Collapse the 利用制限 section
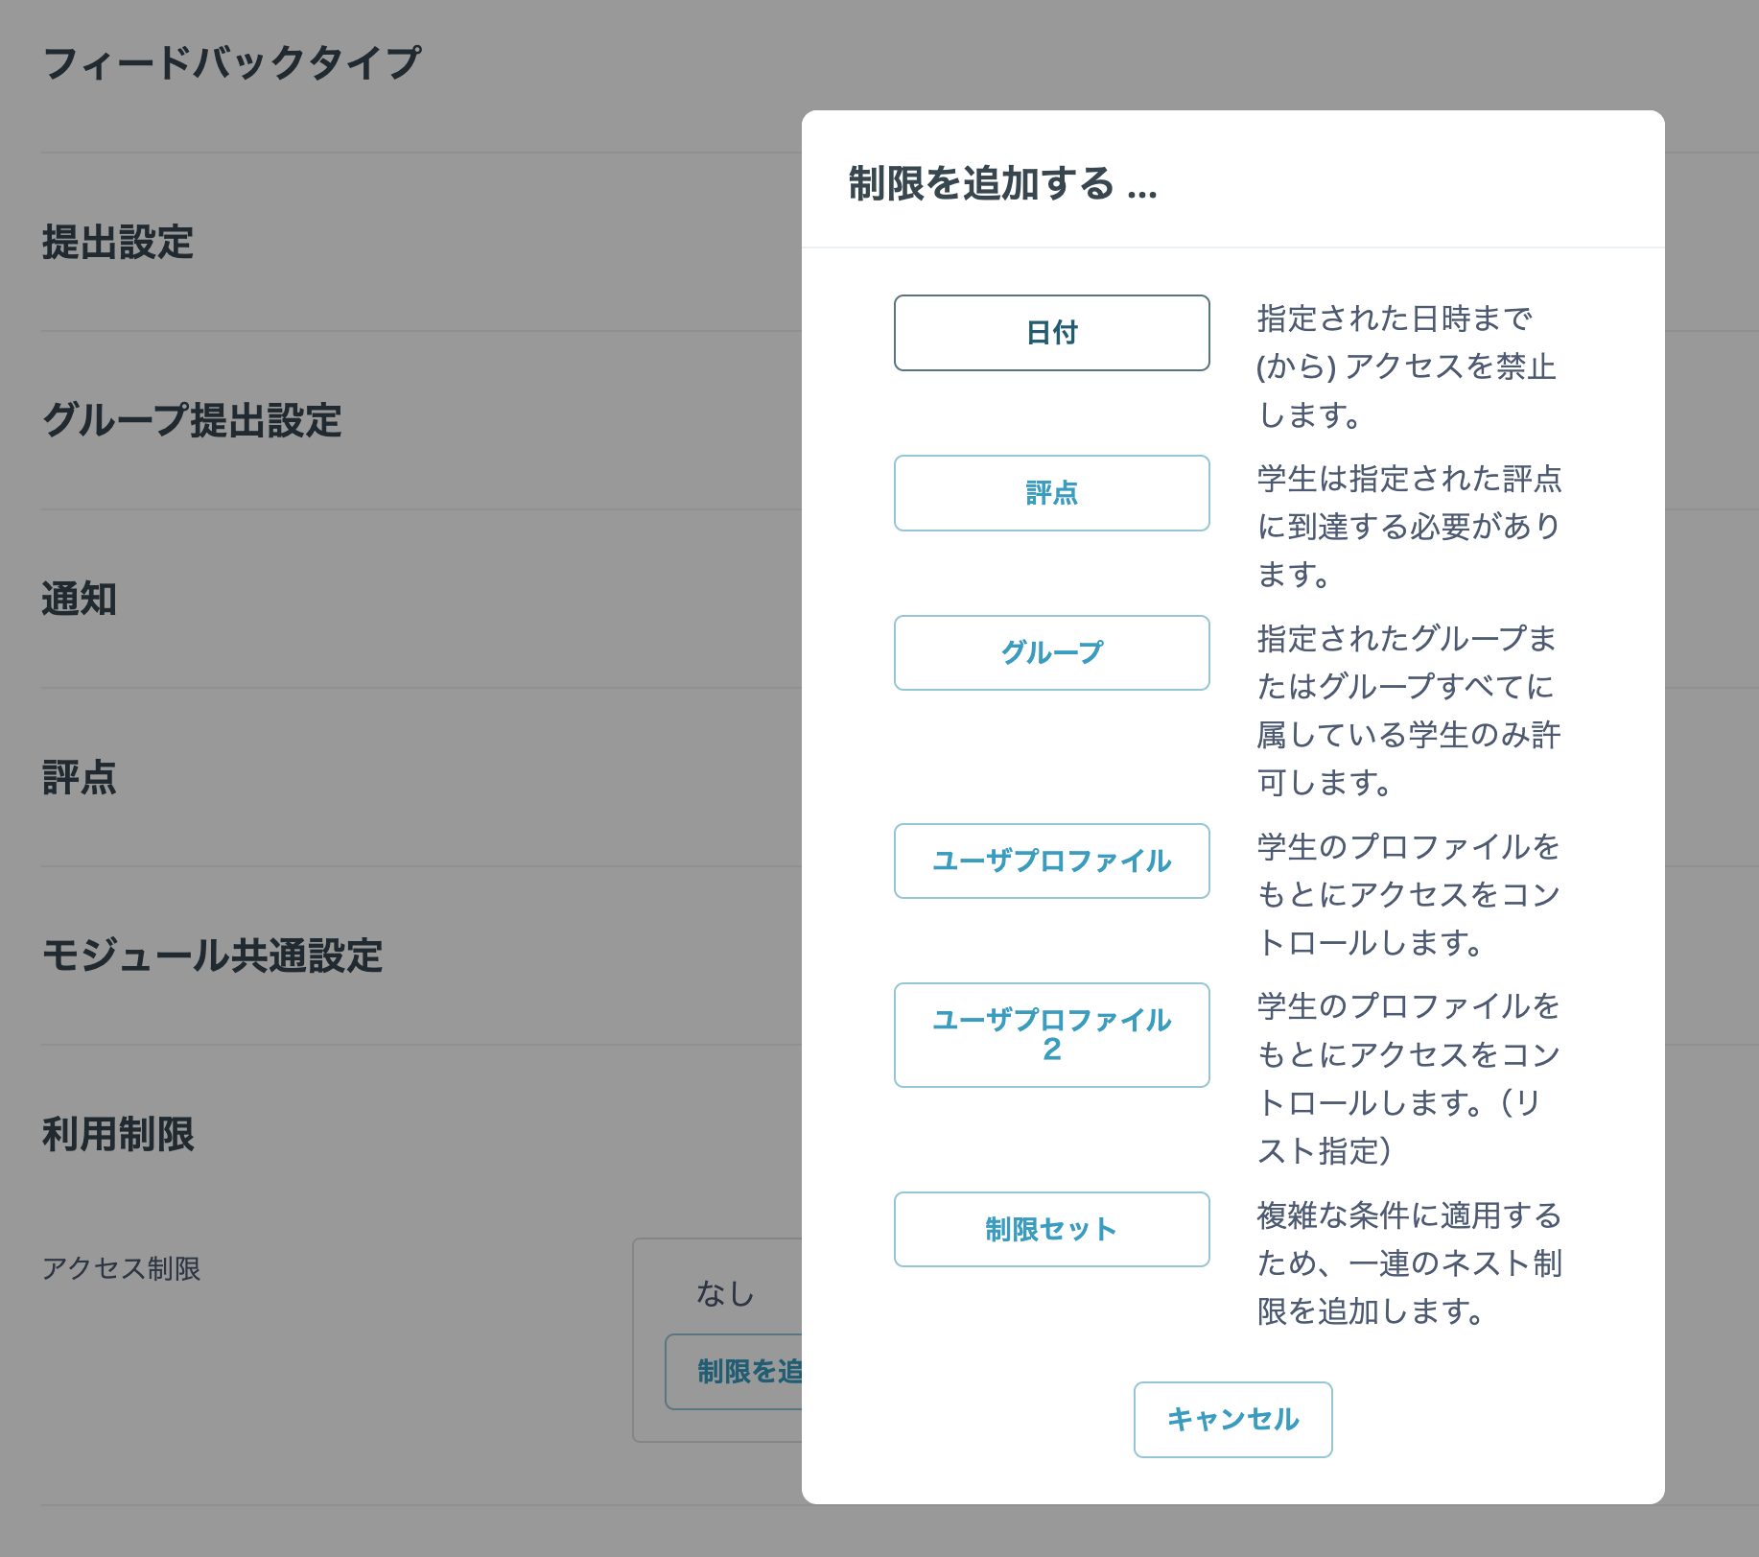The width and height of the screenshot is (1759, 1557). coord(118,1134)
